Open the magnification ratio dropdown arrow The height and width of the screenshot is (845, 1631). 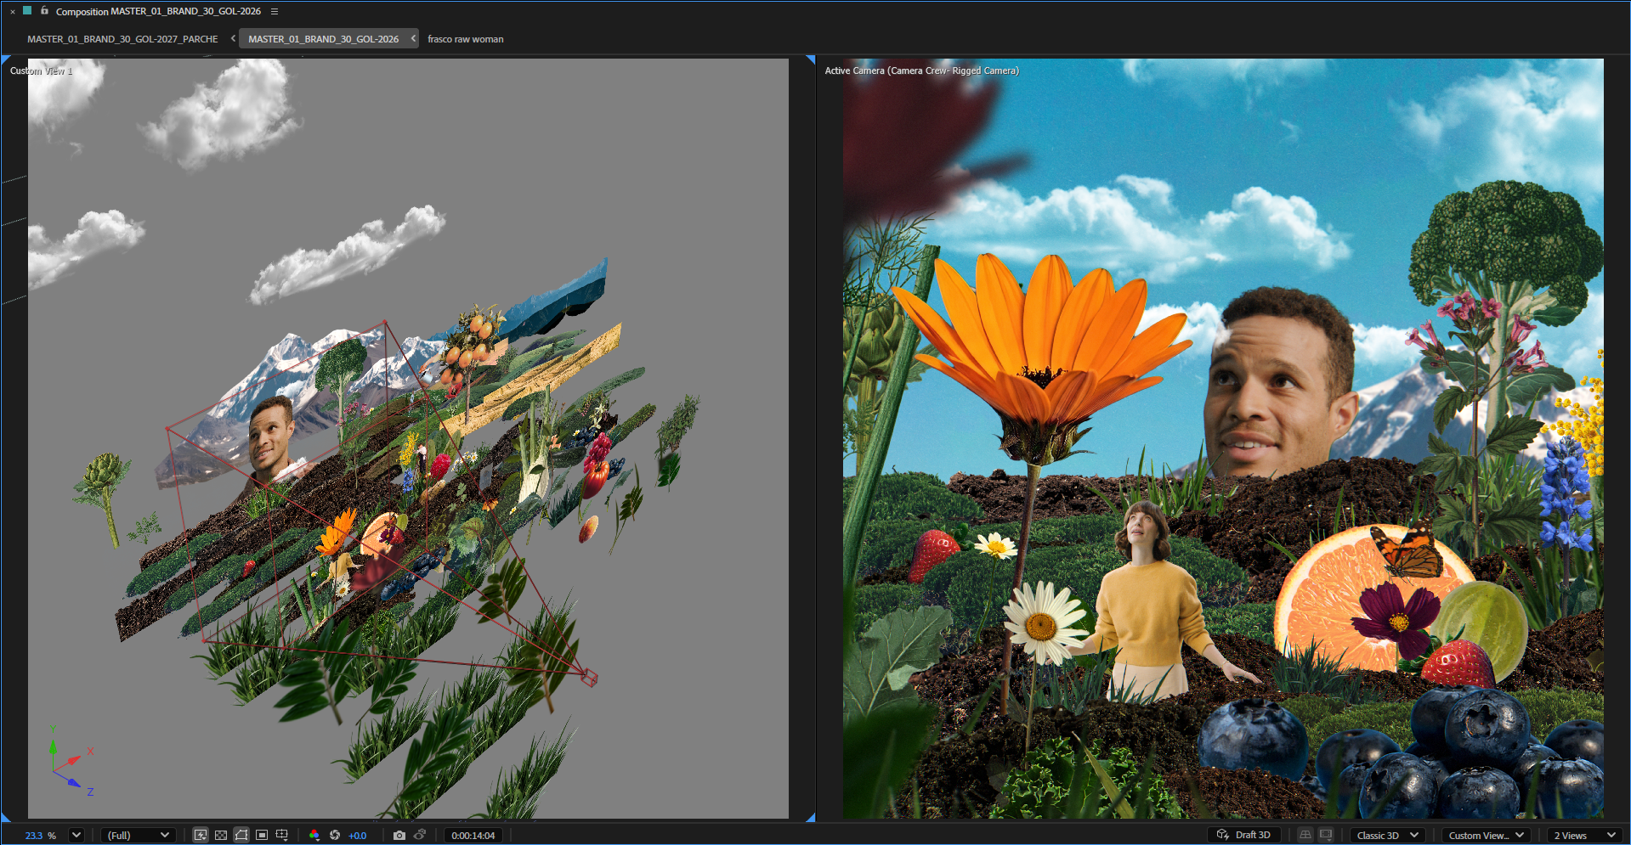point(76,835)
